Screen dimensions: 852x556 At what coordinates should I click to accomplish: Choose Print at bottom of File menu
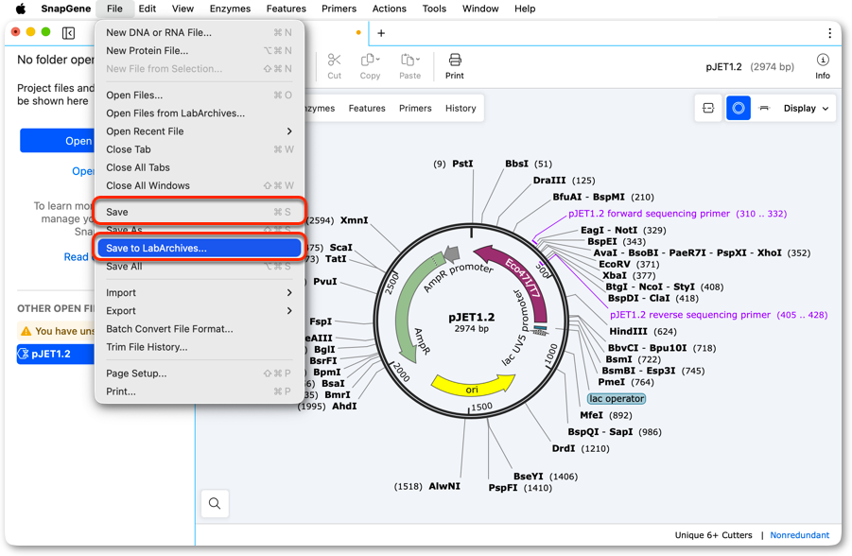(199, 391)
